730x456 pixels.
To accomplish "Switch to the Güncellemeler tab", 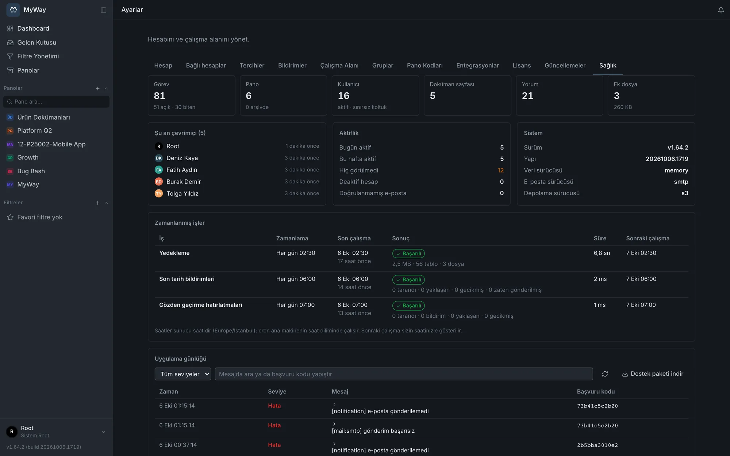I will click(x=565, y=66).
